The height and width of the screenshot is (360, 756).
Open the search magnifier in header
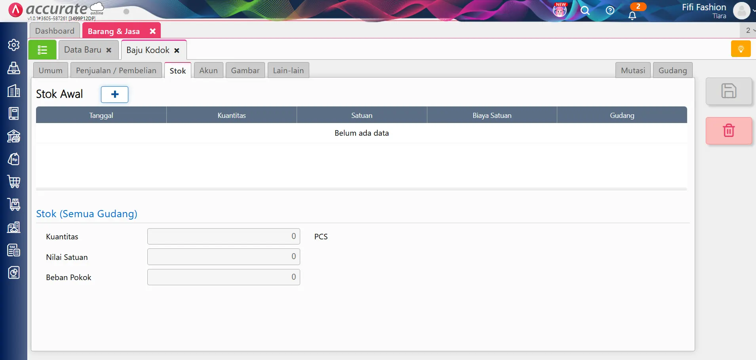pyautogui.click(x=585, y=11)
